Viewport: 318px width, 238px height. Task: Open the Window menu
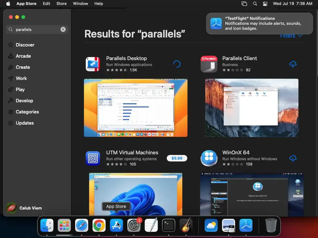coord(80,3)
